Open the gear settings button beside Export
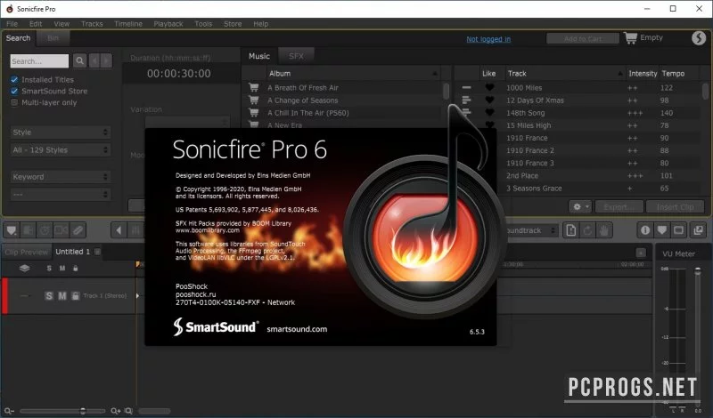 click(x=580, y=207)
